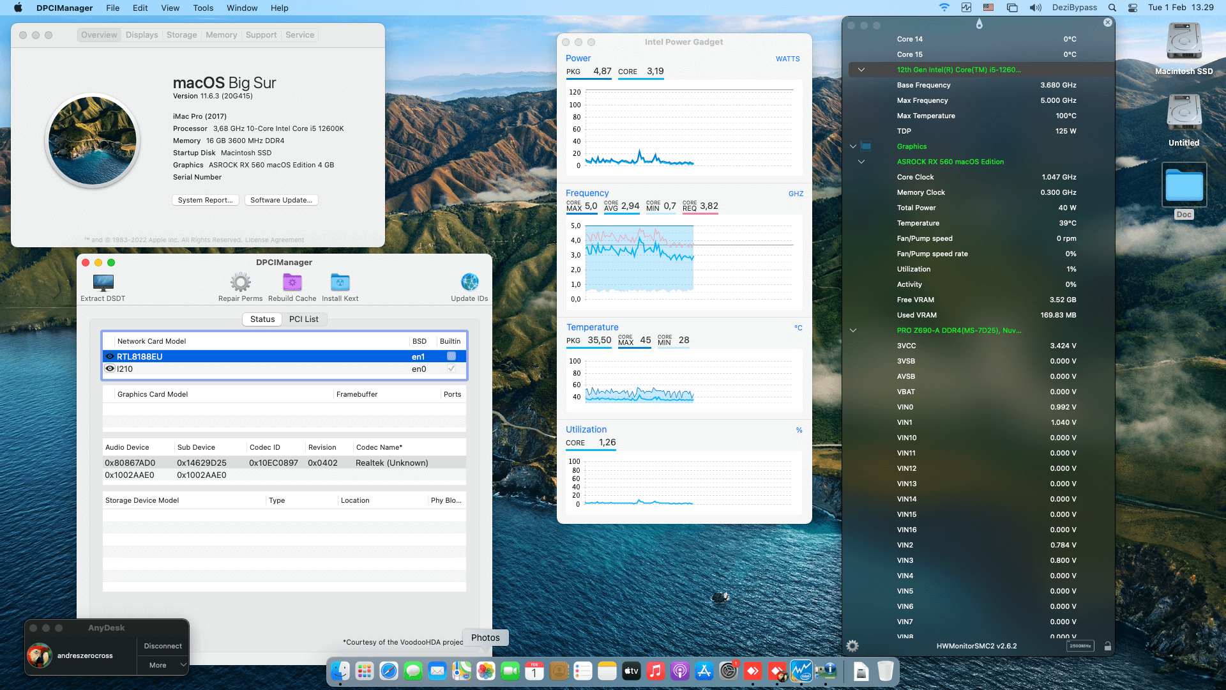Open AnyDesk More dropdown
The image size is (1226, 690).
(163, 665)
